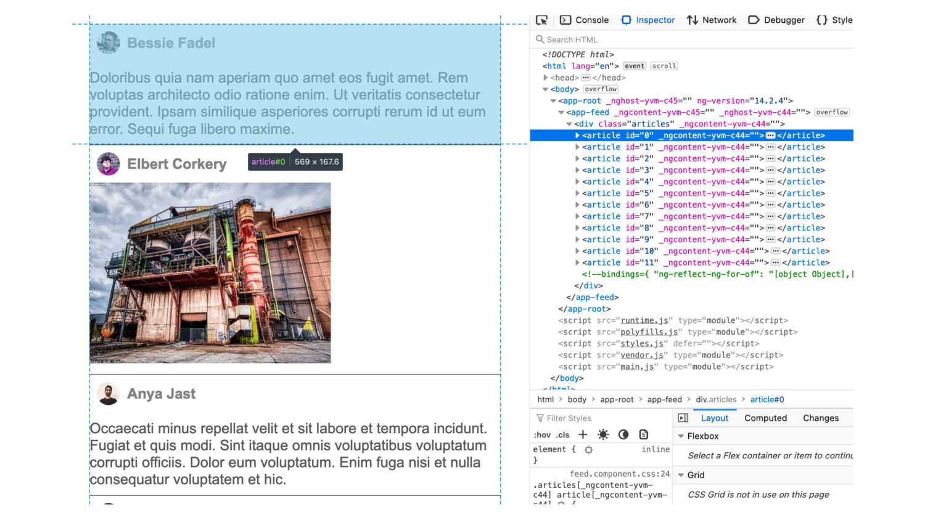925x520 pixels.
Task: Click the overflow badge beside body
Action: click(601, 89)
